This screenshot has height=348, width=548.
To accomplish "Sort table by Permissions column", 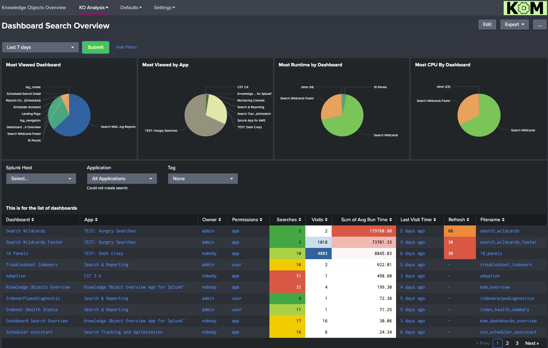I will point(247,219).
